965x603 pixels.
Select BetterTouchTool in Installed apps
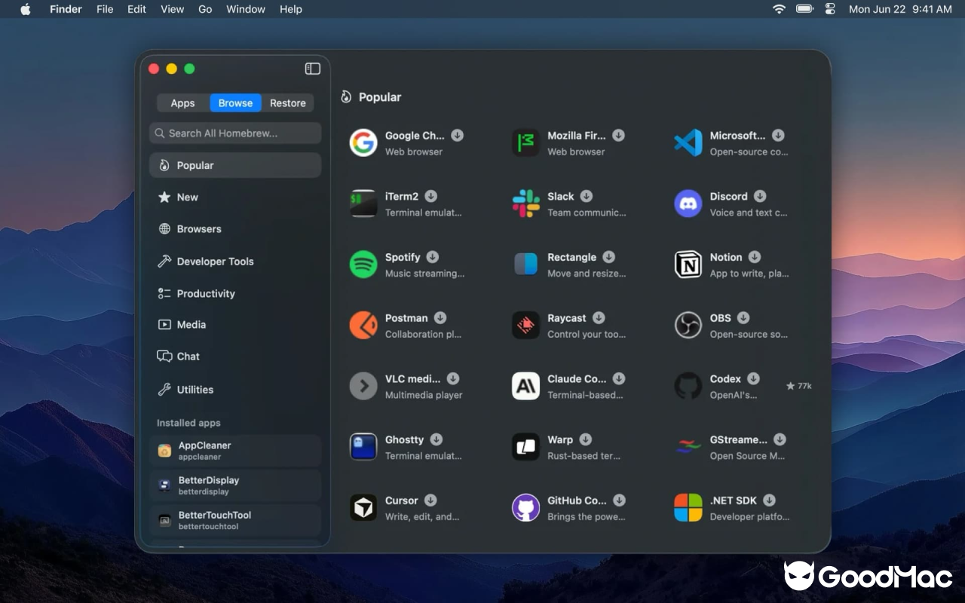click(235, 520)
